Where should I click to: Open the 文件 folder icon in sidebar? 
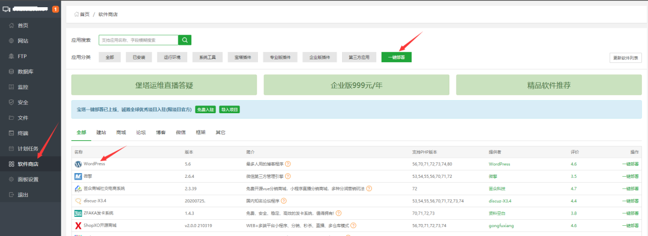tap(11, 118)
